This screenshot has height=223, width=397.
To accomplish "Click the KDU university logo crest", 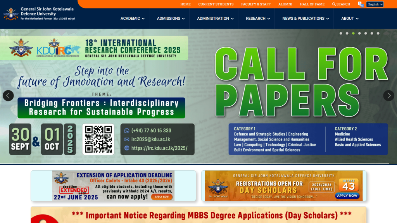I will coord(10,14).
